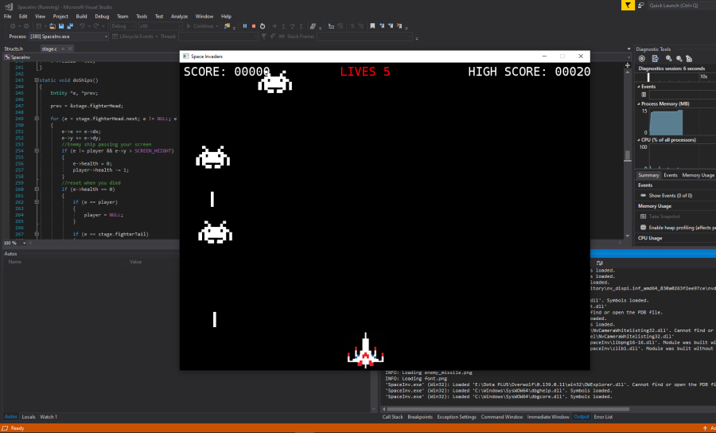716x433 pixels.
Task: Open the Debug configuration dropdown
Action: (123, 26)
